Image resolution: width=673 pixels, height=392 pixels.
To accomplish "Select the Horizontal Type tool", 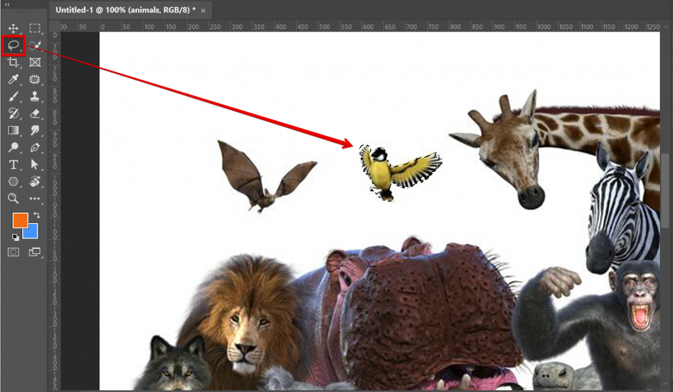I will click(x=14, y=165).
